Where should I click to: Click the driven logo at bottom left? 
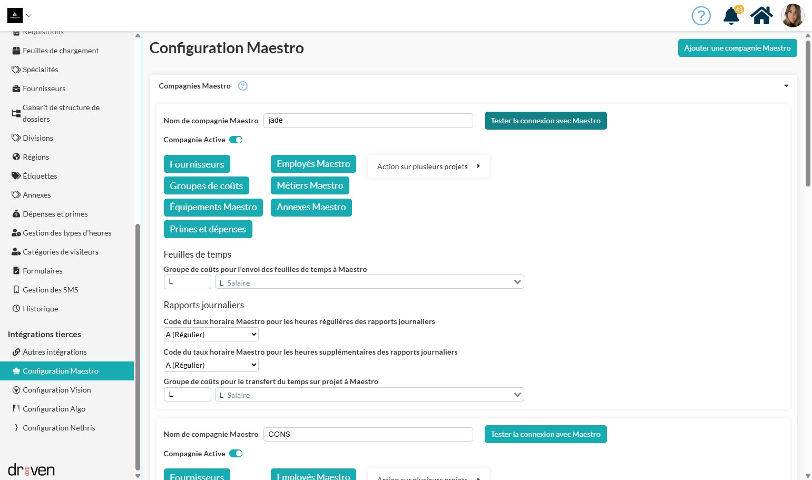[x=31, y=470]
